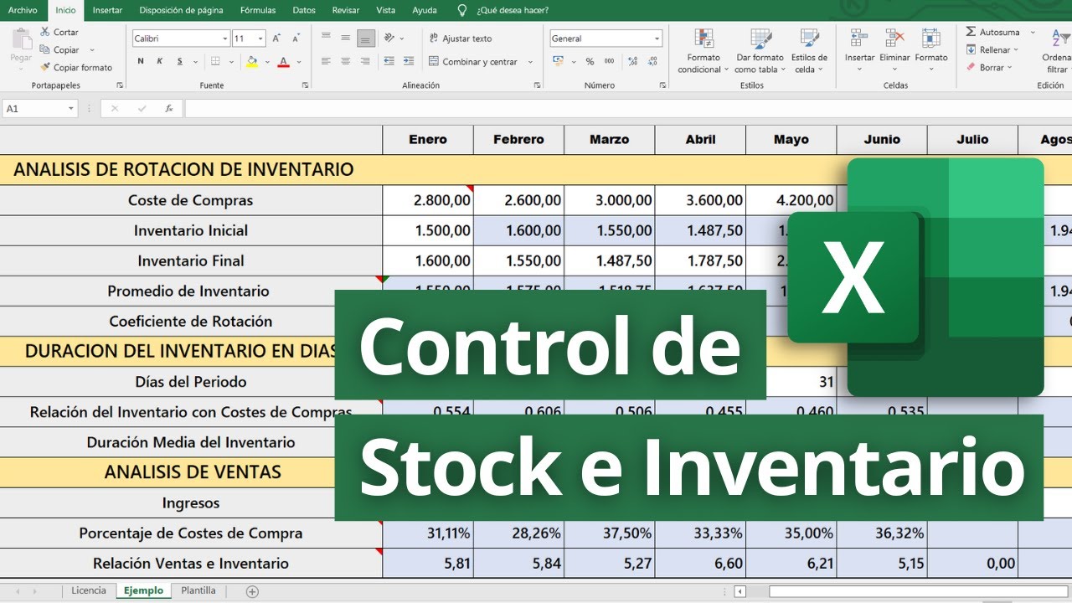The width and height of the screenshot is (1072, 603).
Task: Open the Fuente dialog launcher
Action: 307,85
